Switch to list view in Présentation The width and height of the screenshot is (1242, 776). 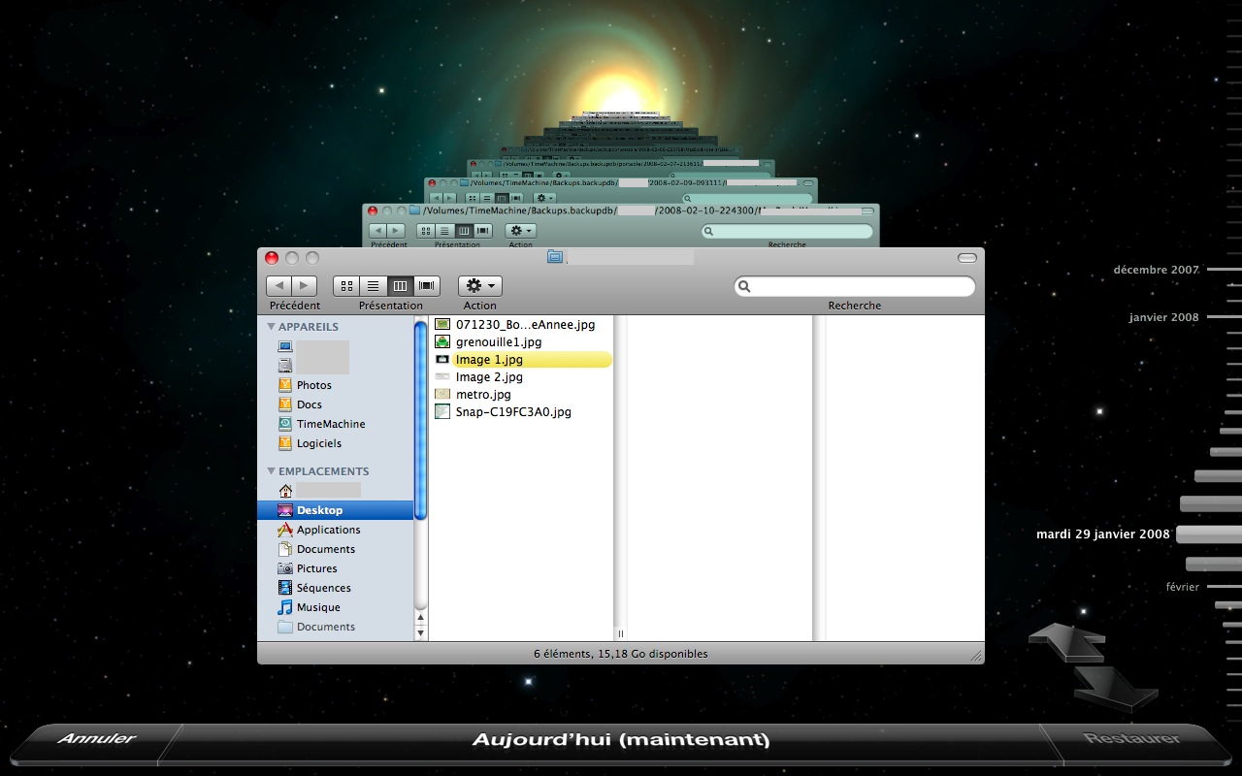click(373, 285)
